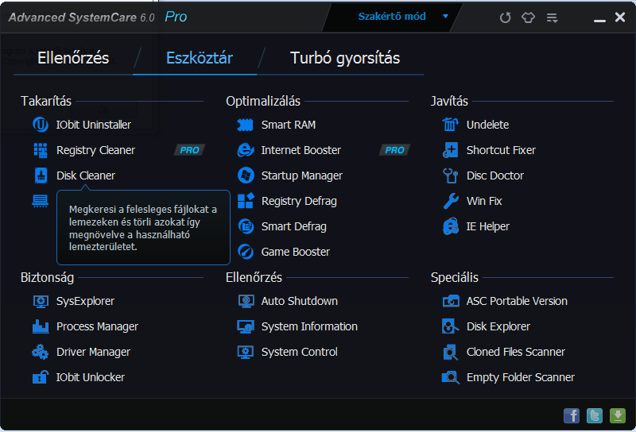Screen dimensions: 636x432
Task: Launch Startup Manager text link
Action: 302,175
